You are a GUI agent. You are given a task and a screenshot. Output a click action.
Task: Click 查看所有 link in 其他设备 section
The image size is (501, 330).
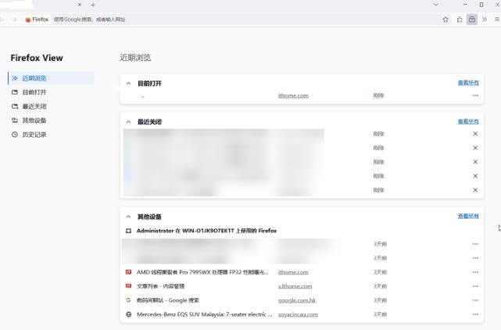pos(468,216)
